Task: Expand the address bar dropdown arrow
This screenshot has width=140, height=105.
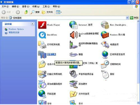Action: [127, 18]
